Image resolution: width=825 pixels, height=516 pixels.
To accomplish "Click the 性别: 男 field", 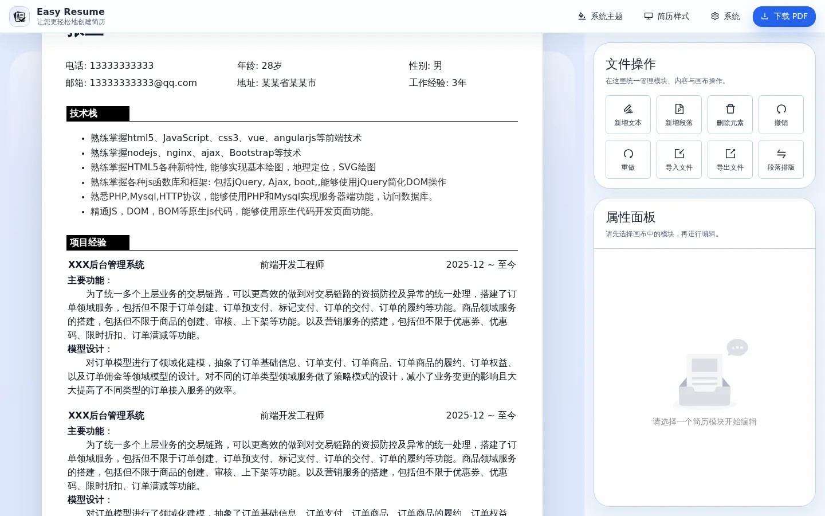I will [426, 66].
